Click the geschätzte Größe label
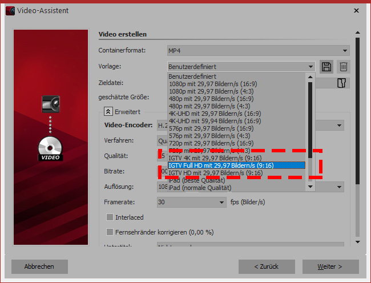The width and height of the screenshot is (371, 283). (x=124, y=97)
